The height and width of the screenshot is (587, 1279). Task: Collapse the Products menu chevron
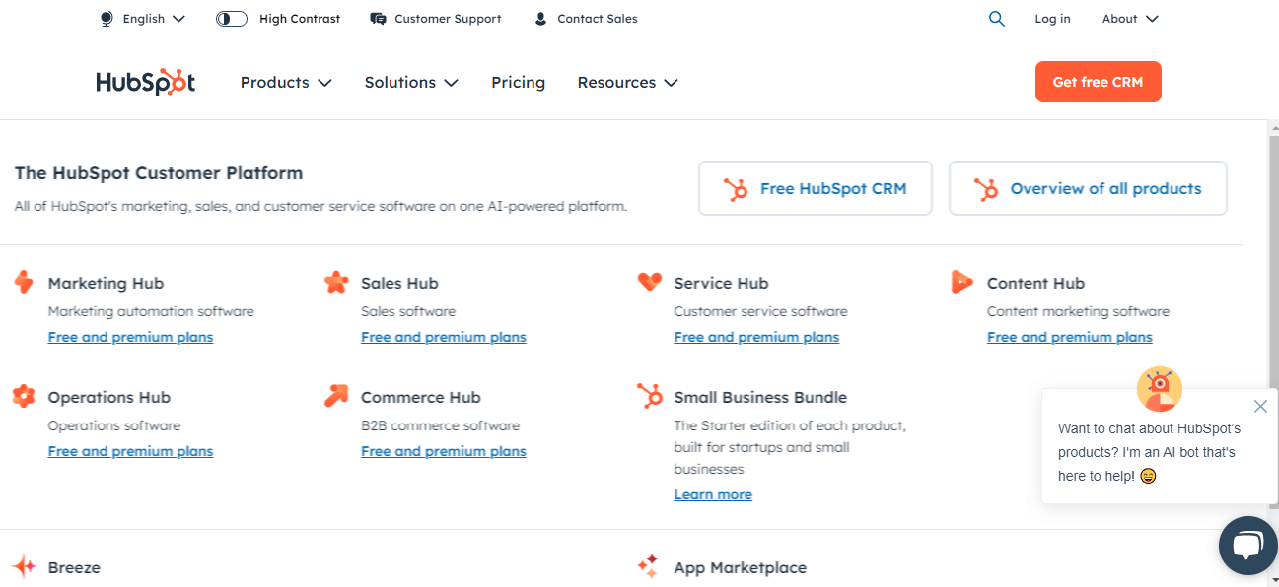[324, 83]
